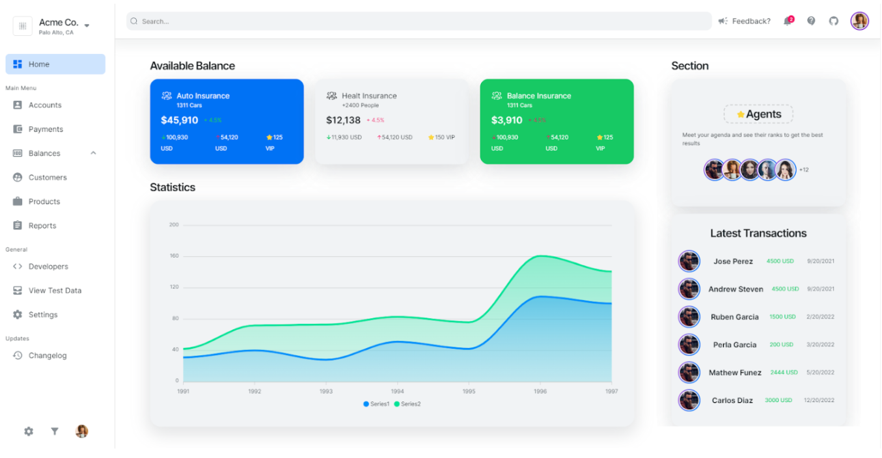Click the Search input field
Image resolution: width=882 pixels, height=458 pixels.
pyautogui.click(x=419, y=21)
